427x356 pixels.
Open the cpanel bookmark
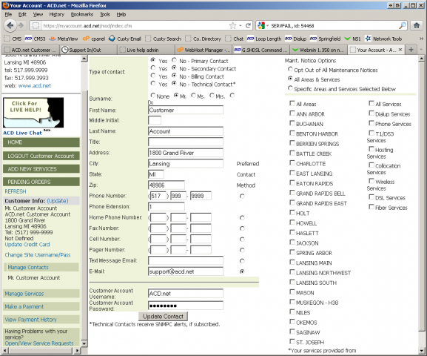pos(94,39)
